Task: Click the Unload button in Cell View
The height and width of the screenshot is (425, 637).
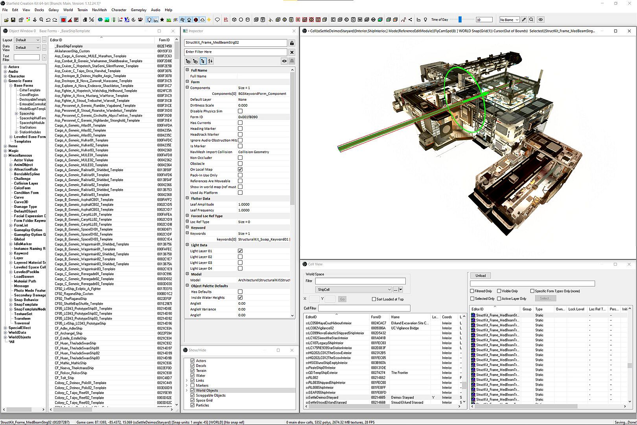Action: tap(480, 275)
